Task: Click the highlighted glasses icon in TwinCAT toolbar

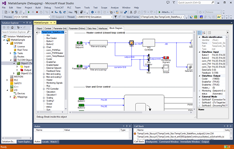Action: click(x=219, y=17)
